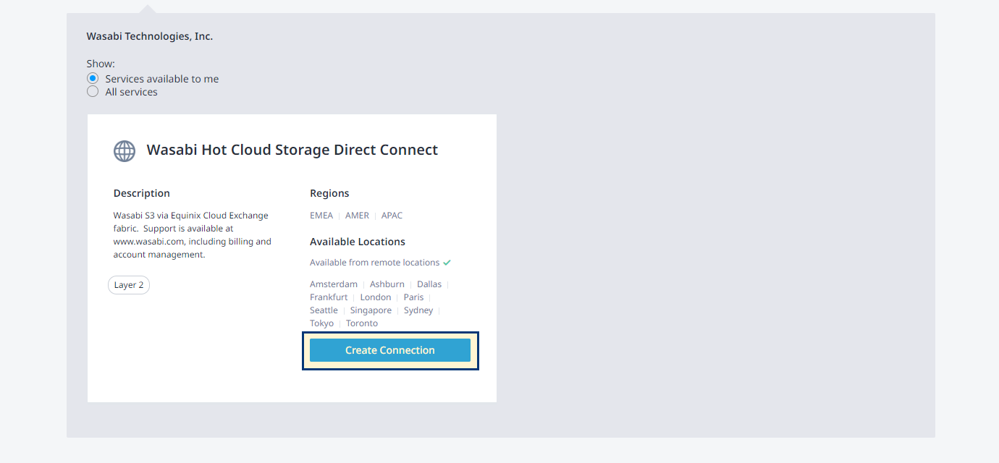999x463 pixels.
Task: Click the green remote locations checkmark
Action: [447, 263]
